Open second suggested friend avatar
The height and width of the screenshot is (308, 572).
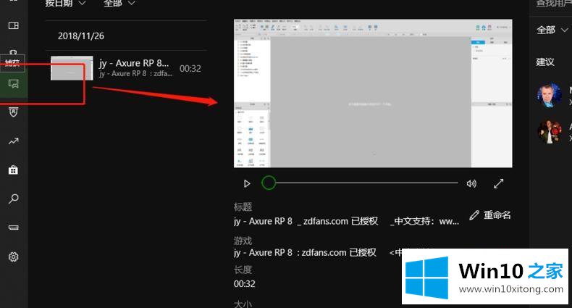550,131
